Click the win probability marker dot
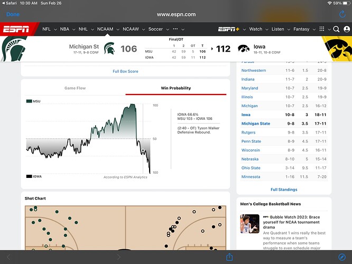Screen dimensions: 352x264 coord(143,150)
